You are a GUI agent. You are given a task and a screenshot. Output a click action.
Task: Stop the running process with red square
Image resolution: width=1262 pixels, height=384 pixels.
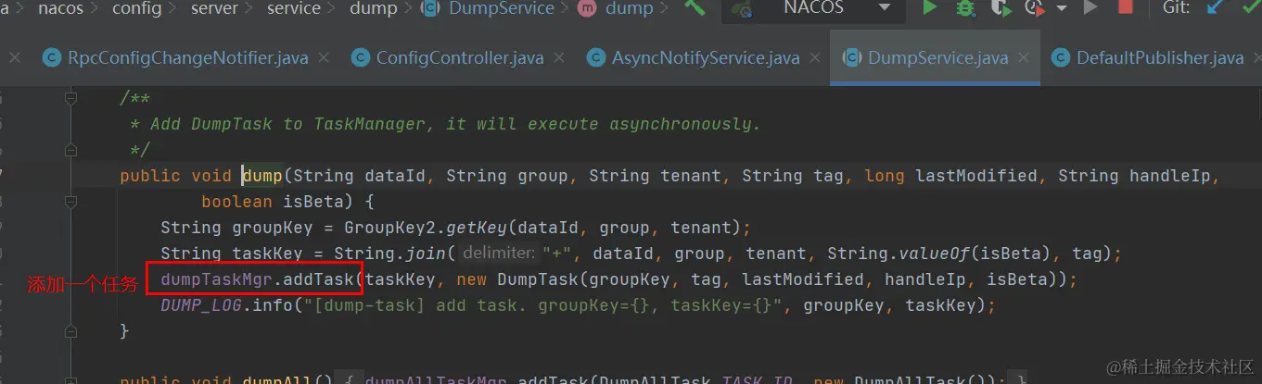(x=1125, y=7)
